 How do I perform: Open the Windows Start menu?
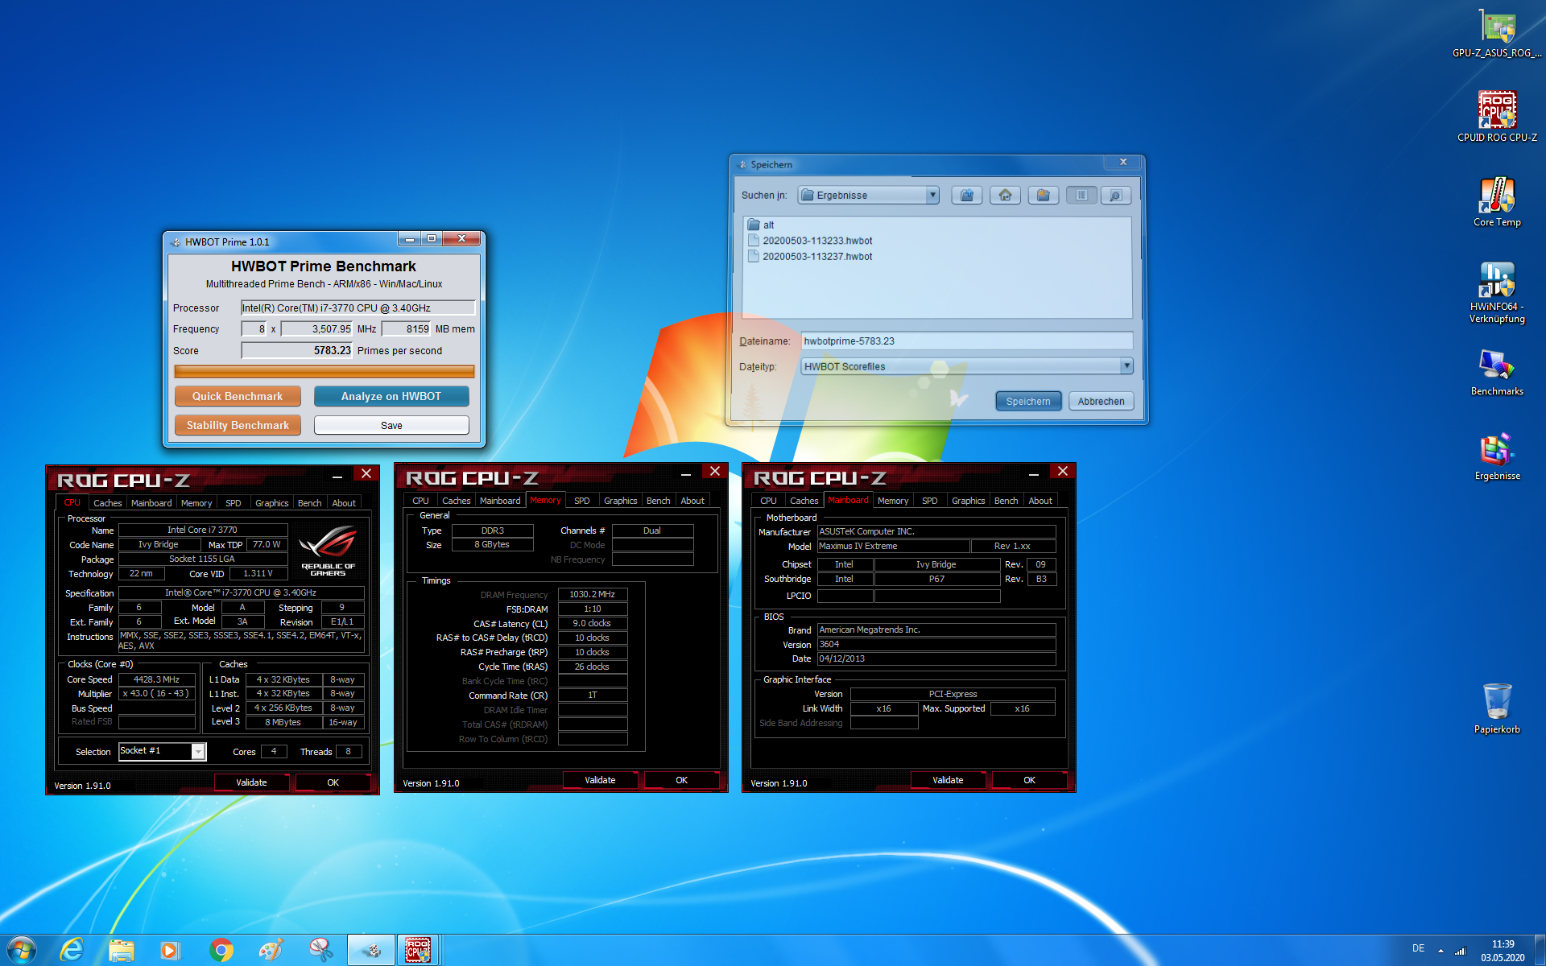click(21, 951)
